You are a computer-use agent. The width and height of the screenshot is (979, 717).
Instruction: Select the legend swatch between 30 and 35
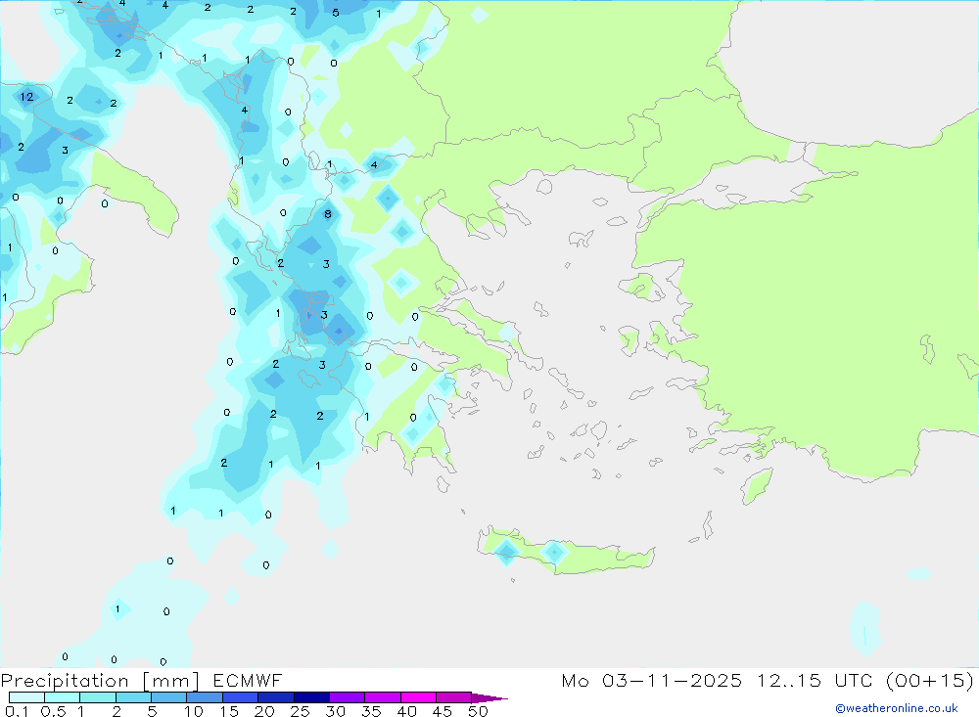pos(348,697)
